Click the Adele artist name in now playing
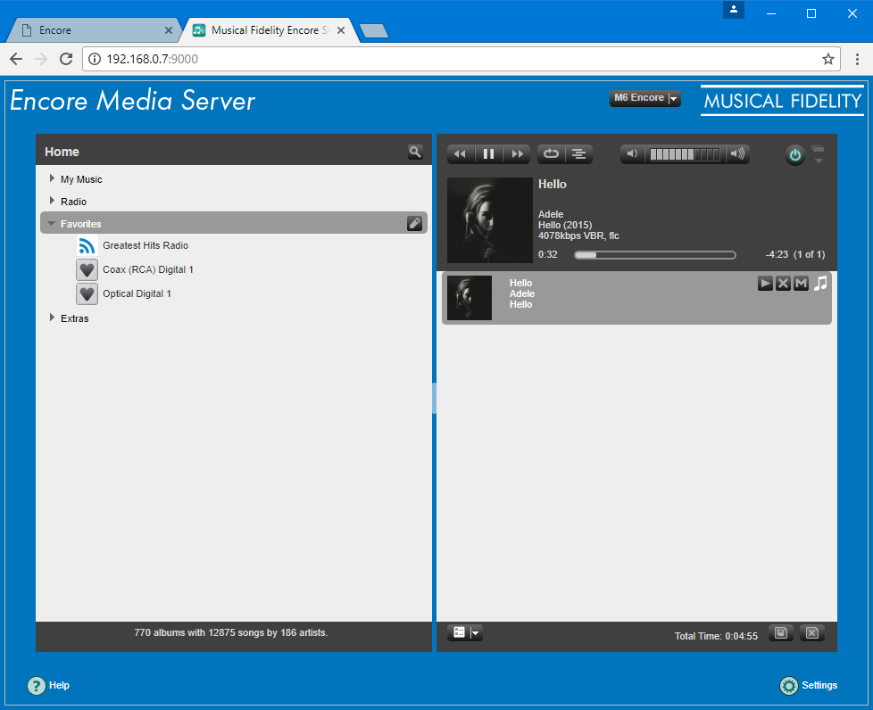The height and width of the screenshot is (710, 873). 551,214
